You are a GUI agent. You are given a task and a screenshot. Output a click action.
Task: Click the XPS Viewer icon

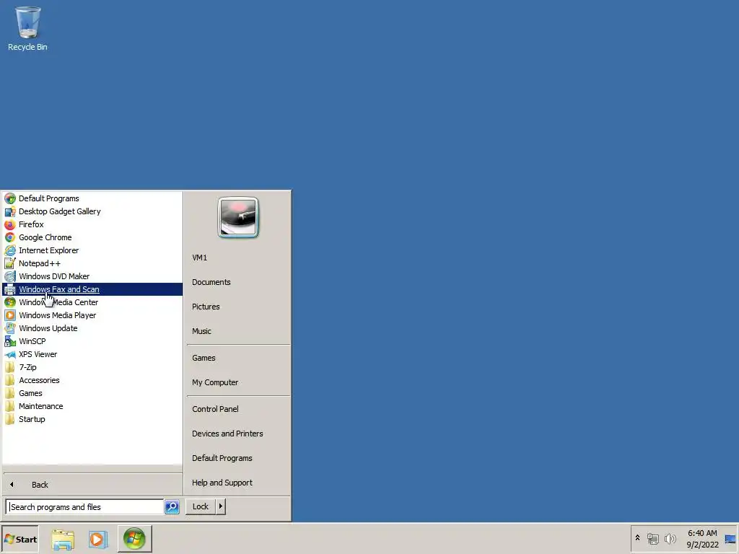(10, 354)
